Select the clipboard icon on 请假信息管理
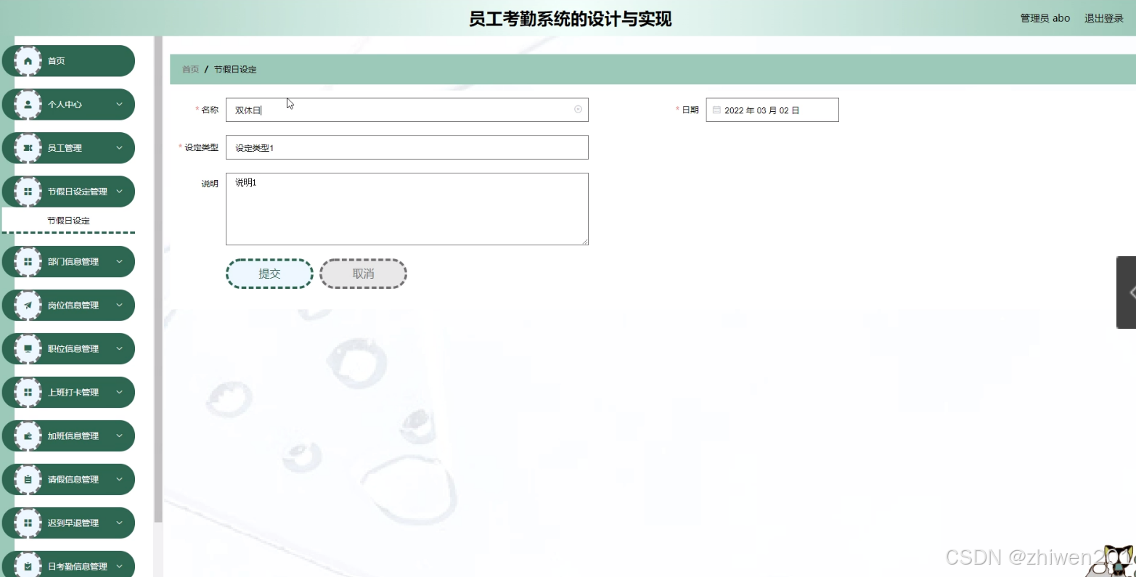1136x577 pixels. point(28,479)
